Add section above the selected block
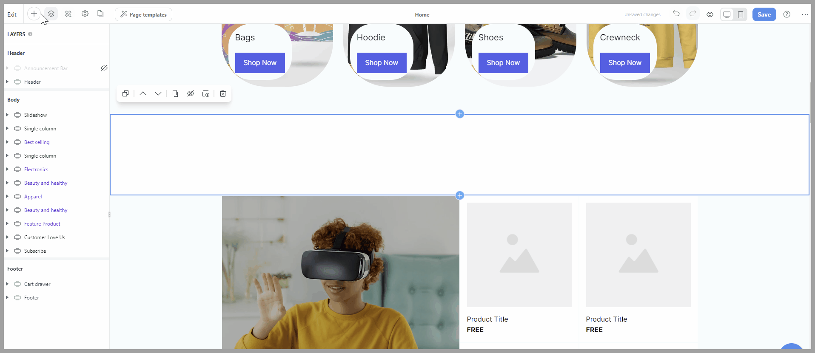 [460, 114]
